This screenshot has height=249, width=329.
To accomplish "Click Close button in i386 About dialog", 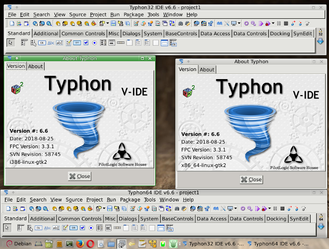I will pos(79,177).
